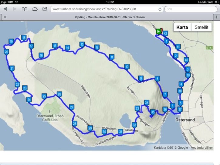
Task: Open the iCloud tabs cloud icon
Action: tap(35, 9)
